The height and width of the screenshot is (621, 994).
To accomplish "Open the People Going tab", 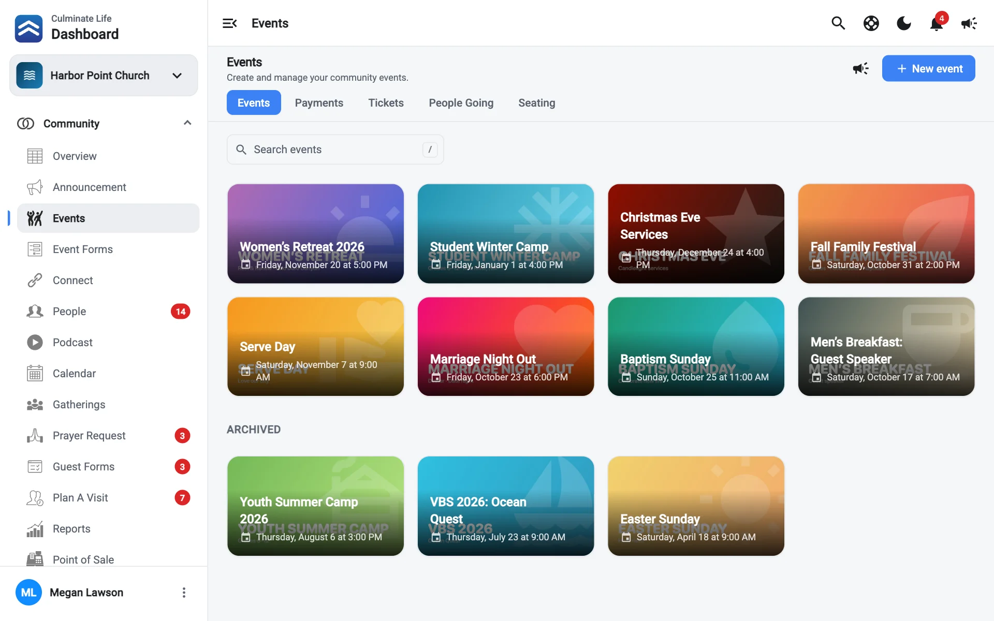I will 461,103.
